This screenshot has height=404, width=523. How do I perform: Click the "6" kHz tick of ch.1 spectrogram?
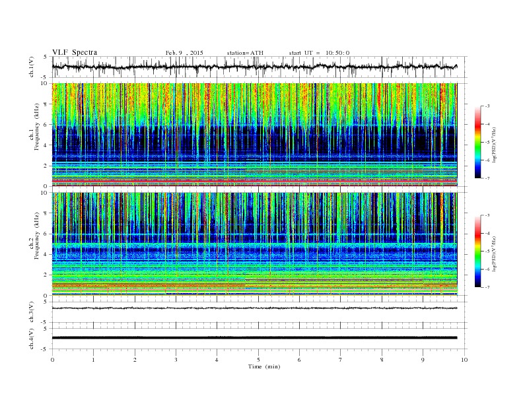point(46,125)
